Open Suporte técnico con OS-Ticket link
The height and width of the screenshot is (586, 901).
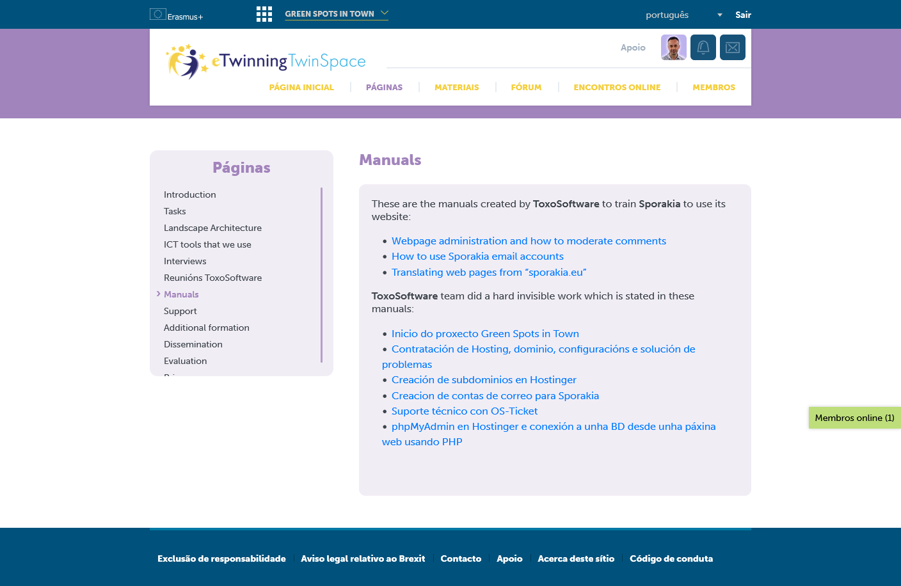[x=465, y=411]
